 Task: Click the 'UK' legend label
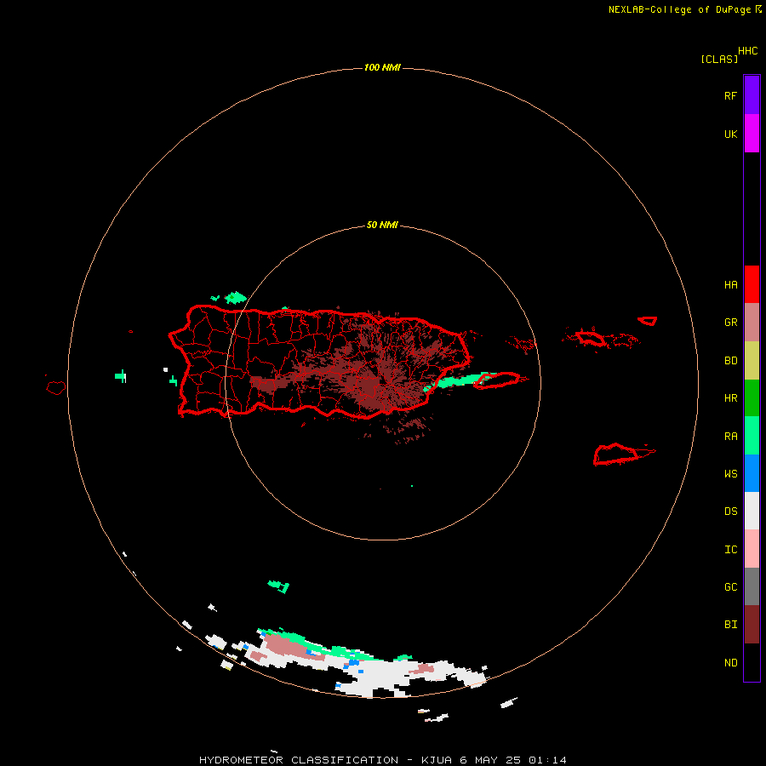pyautogui.click(x=730, y=134)
